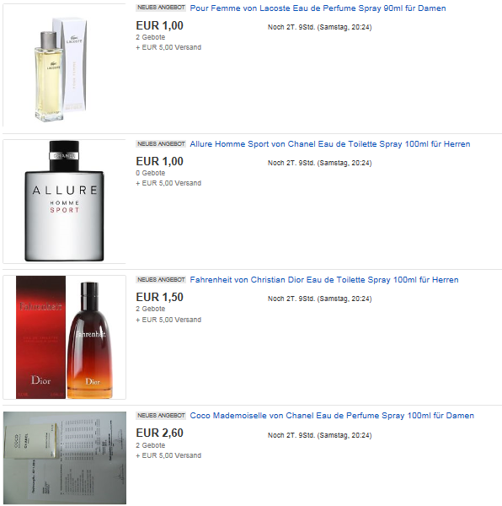Click the EUR 1,50 price on Fahrenheit

pos(159,297)
